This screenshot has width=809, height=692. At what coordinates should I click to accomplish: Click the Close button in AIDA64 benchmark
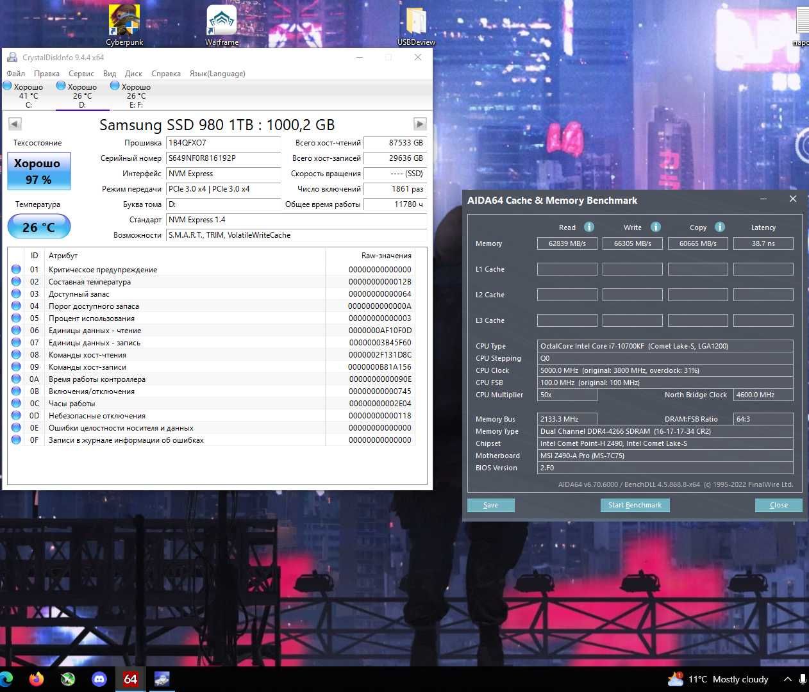[779, 505]
